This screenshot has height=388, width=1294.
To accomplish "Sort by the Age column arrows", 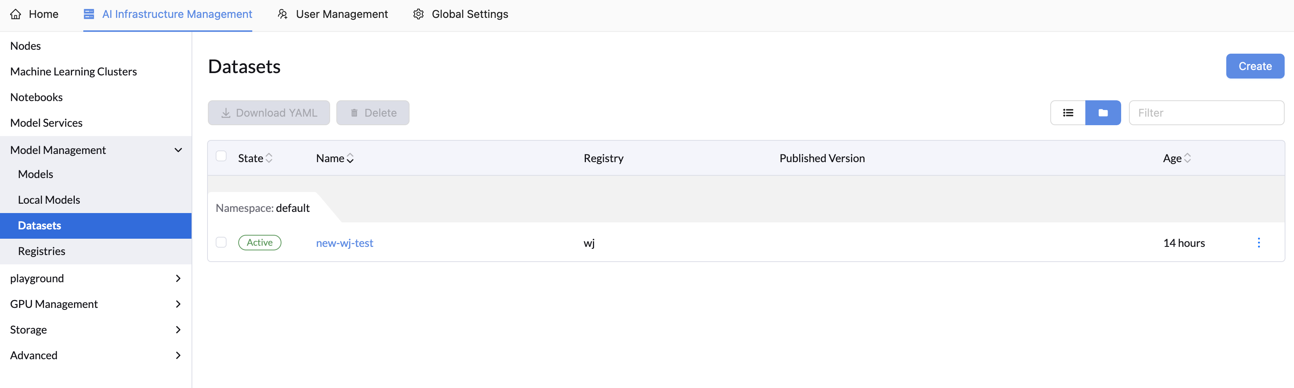I will [1187, 158].
